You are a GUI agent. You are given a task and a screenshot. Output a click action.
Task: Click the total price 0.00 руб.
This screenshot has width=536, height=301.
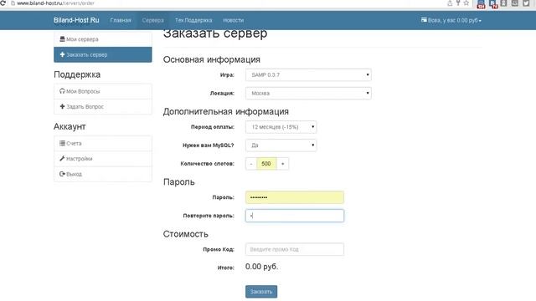[x=262, y=267]
